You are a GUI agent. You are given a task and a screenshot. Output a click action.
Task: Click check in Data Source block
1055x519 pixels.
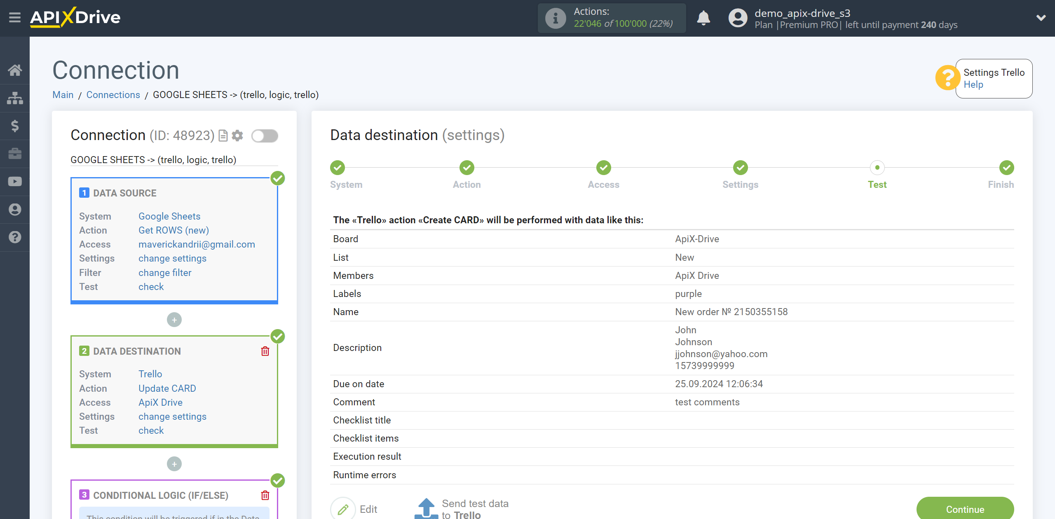click(x=151, y=287)
